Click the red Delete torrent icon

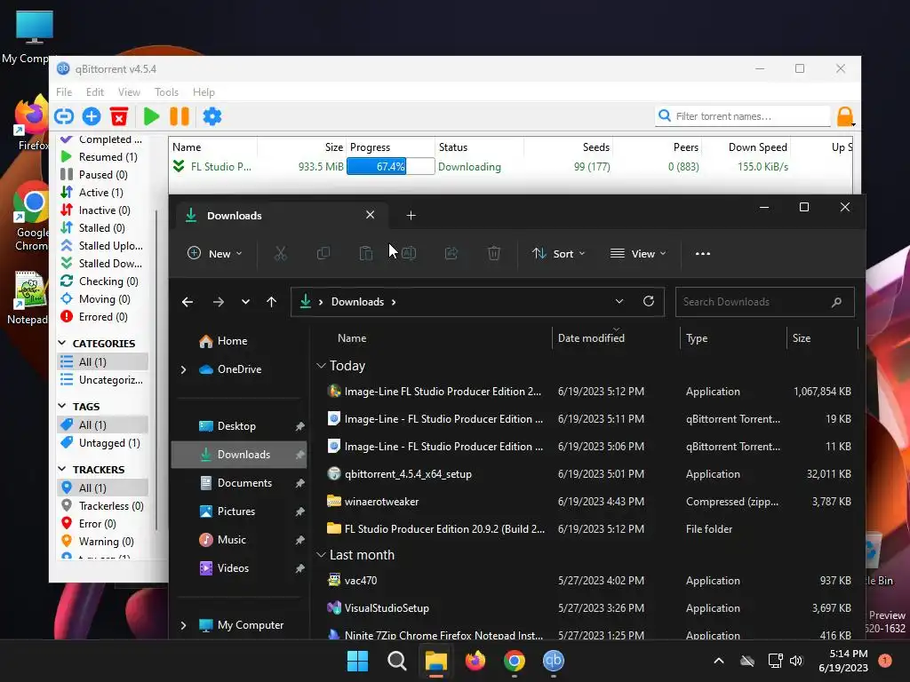tap(119, 116)
